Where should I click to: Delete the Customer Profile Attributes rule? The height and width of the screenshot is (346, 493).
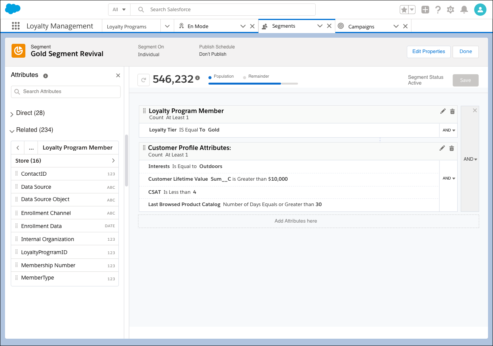[x=452, y=148]
